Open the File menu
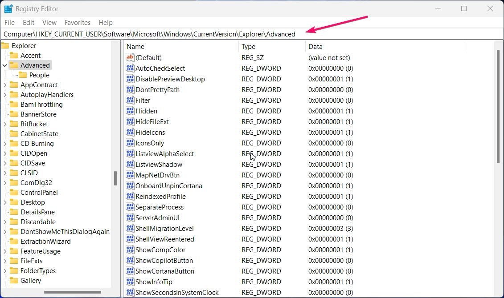Screen dimensions: 504x298 pos(9,22)
